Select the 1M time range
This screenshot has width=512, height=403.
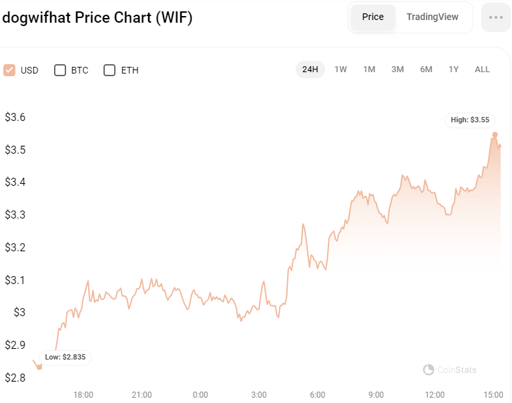tap(369, 70)
